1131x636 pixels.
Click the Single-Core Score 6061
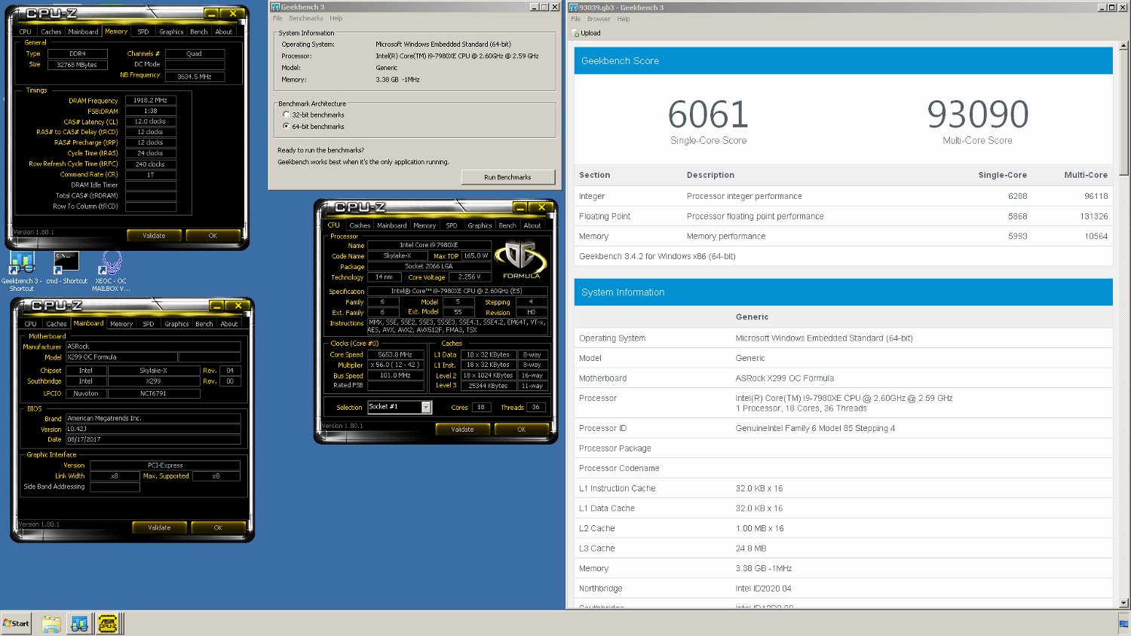[x=708, y=115]
